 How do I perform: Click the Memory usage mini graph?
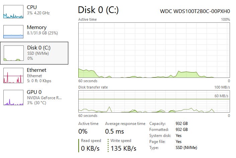coord(13,32)
